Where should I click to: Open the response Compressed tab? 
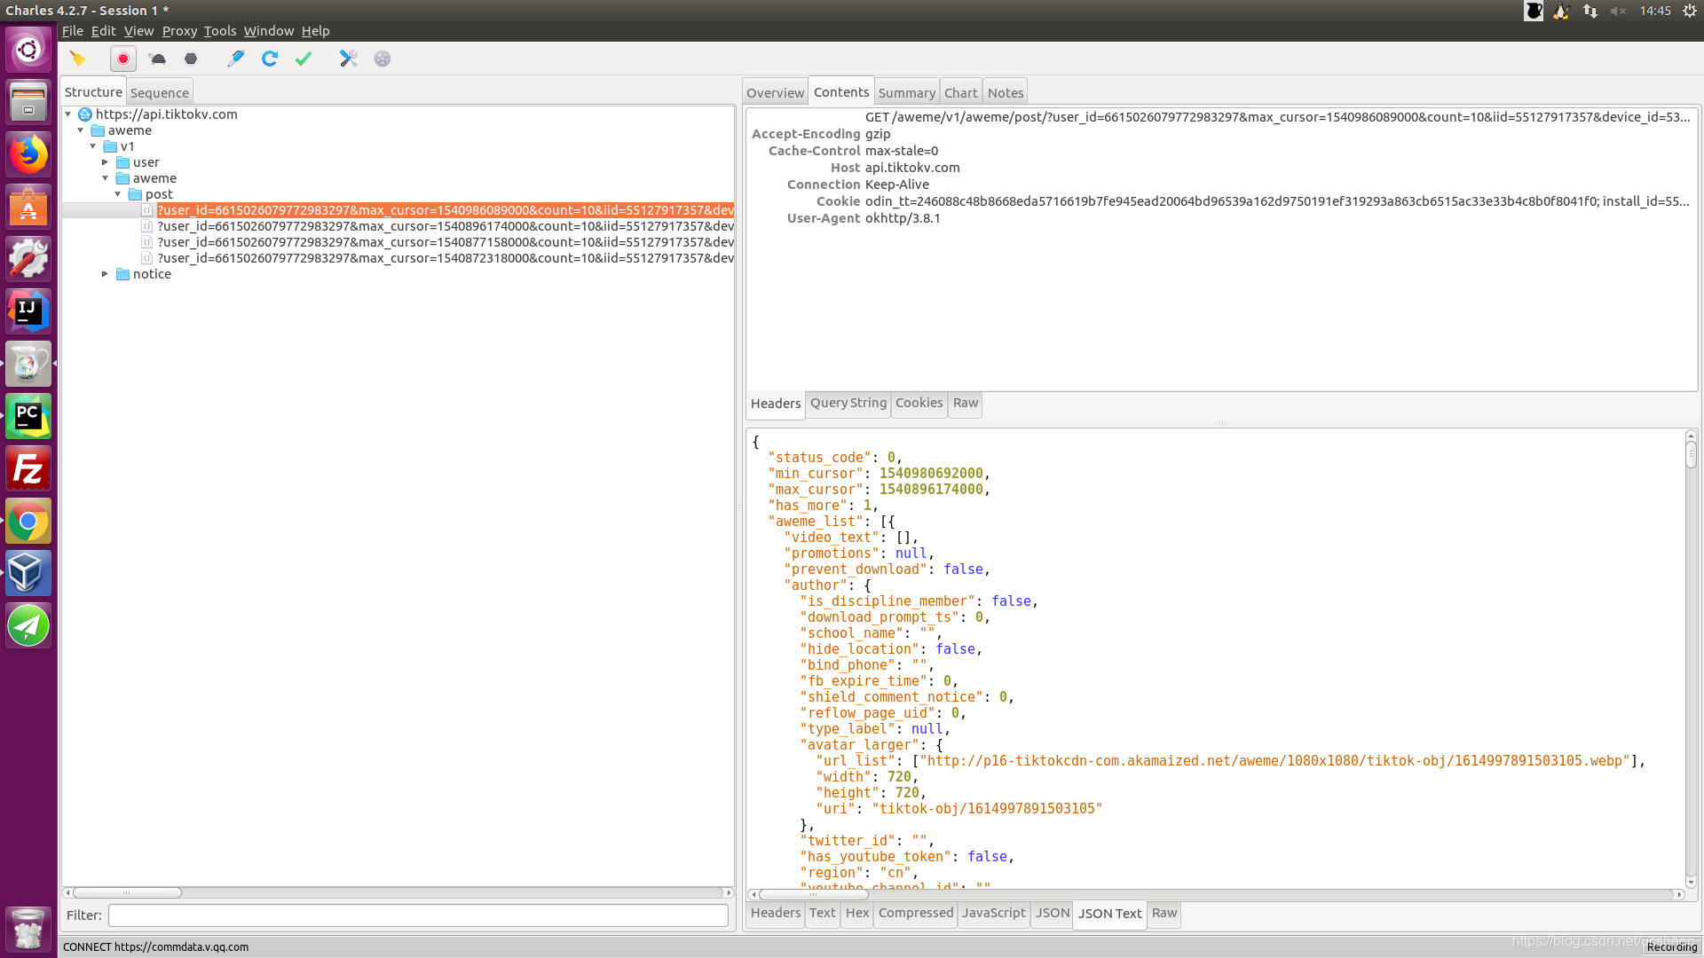click(916, 913)
